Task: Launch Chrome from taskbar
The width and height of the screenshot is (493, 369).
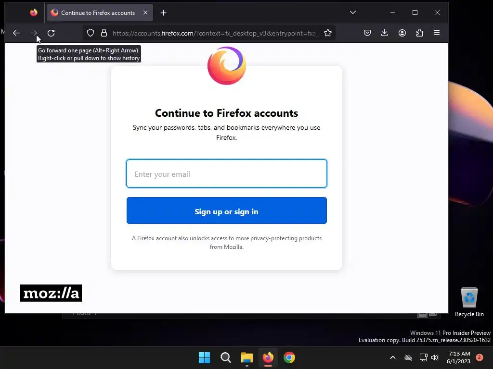Action: pyautogui.click(x=289, y=357)
